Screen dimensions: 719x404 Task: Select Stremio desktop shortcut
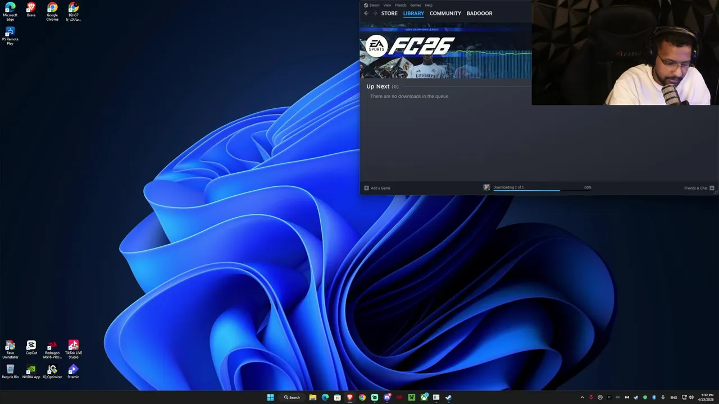pos(74,372)
